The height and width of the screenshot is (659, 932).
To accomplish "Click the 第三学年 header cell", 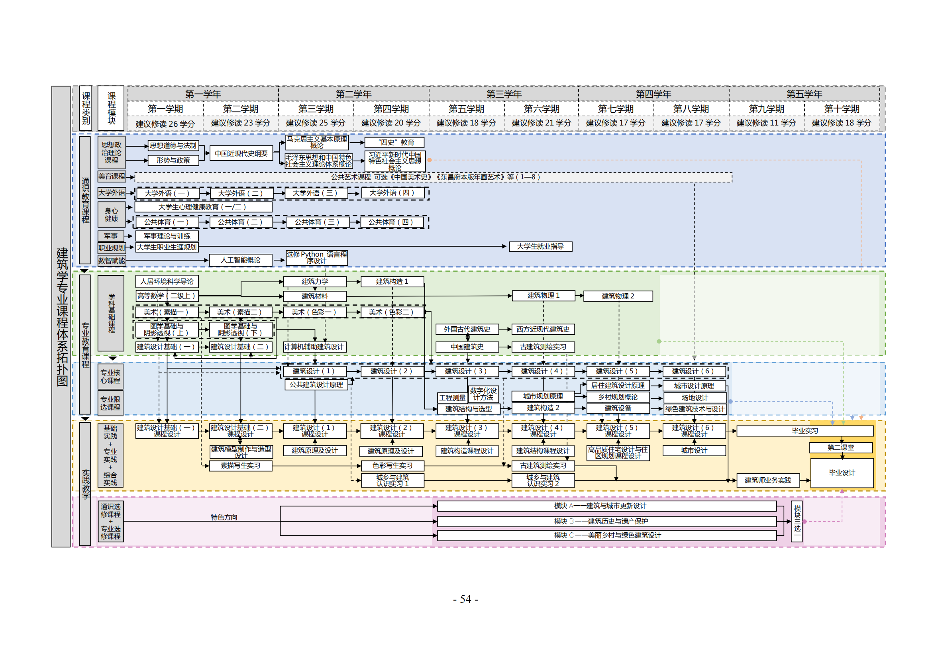I will [x=503, y=94].
